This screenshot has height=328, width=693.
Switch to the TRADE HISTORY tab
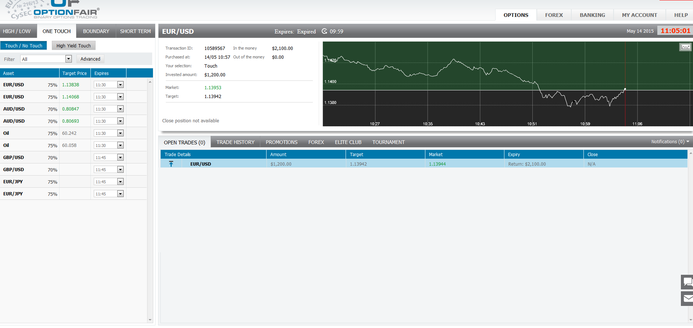pyautogui.click(x=235, y=142)
